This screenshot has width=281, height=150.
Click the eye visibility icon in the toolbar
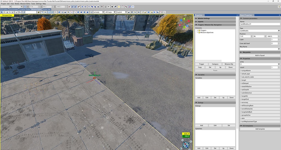tap(139, 12)
